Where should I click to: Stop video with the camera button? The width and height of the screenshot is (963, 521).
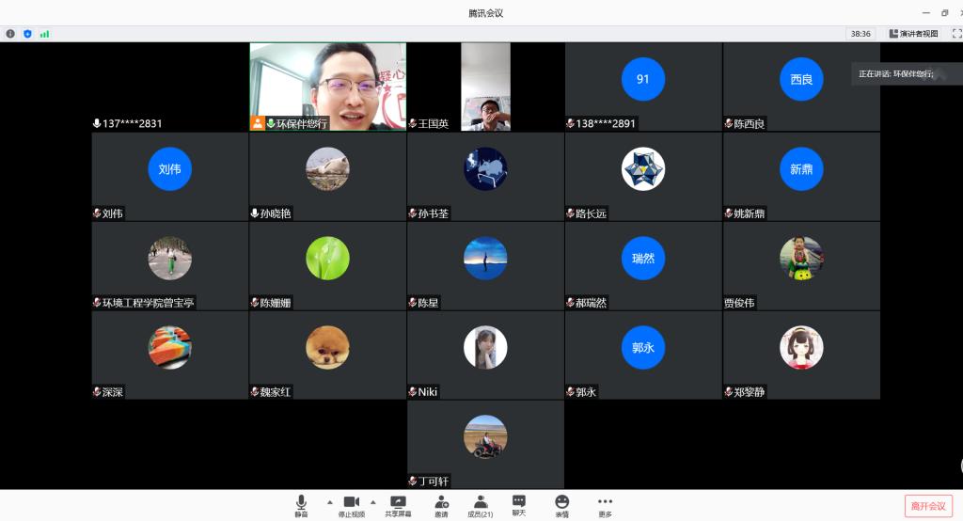pos(352,503)
